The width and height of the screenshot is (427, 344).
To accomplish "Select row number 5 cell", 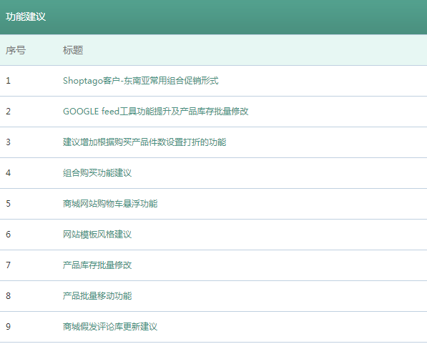I will [x=8, y=204].
